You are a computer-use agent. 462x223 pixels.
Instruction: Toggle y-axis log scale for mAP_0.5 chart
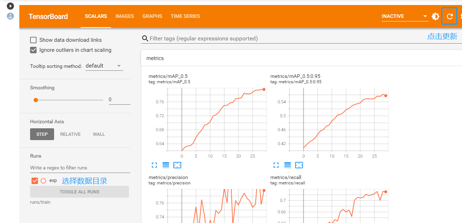click(166, 165)
